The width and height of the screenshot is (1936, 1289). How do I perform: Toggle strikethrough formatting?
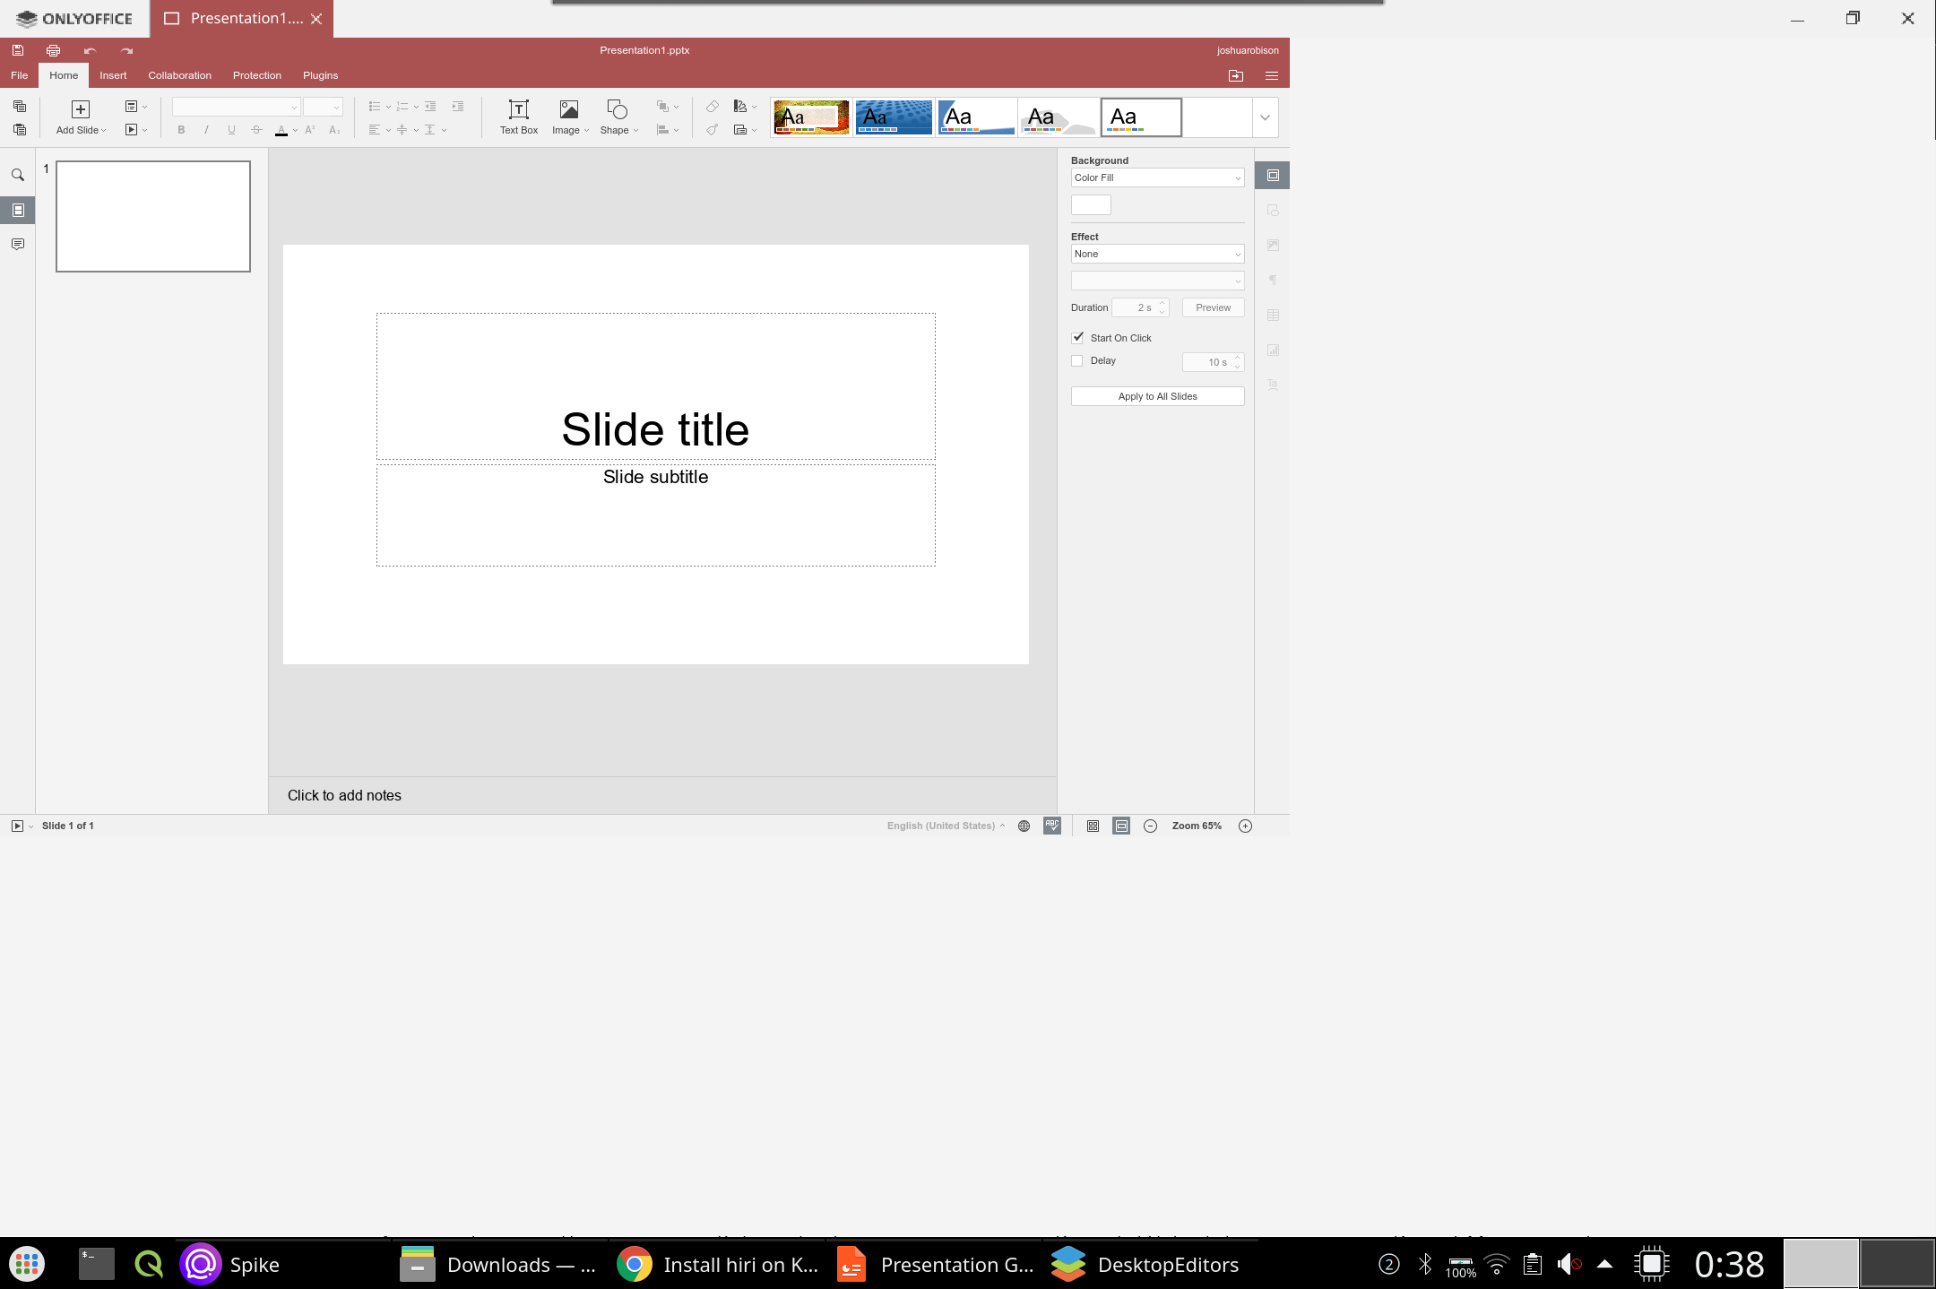click(256, 130)
